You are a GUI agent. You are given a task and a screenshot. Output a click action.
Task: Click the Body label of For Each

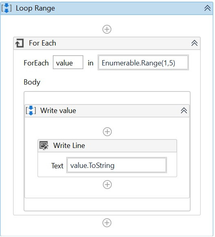[x=32, y=82]
